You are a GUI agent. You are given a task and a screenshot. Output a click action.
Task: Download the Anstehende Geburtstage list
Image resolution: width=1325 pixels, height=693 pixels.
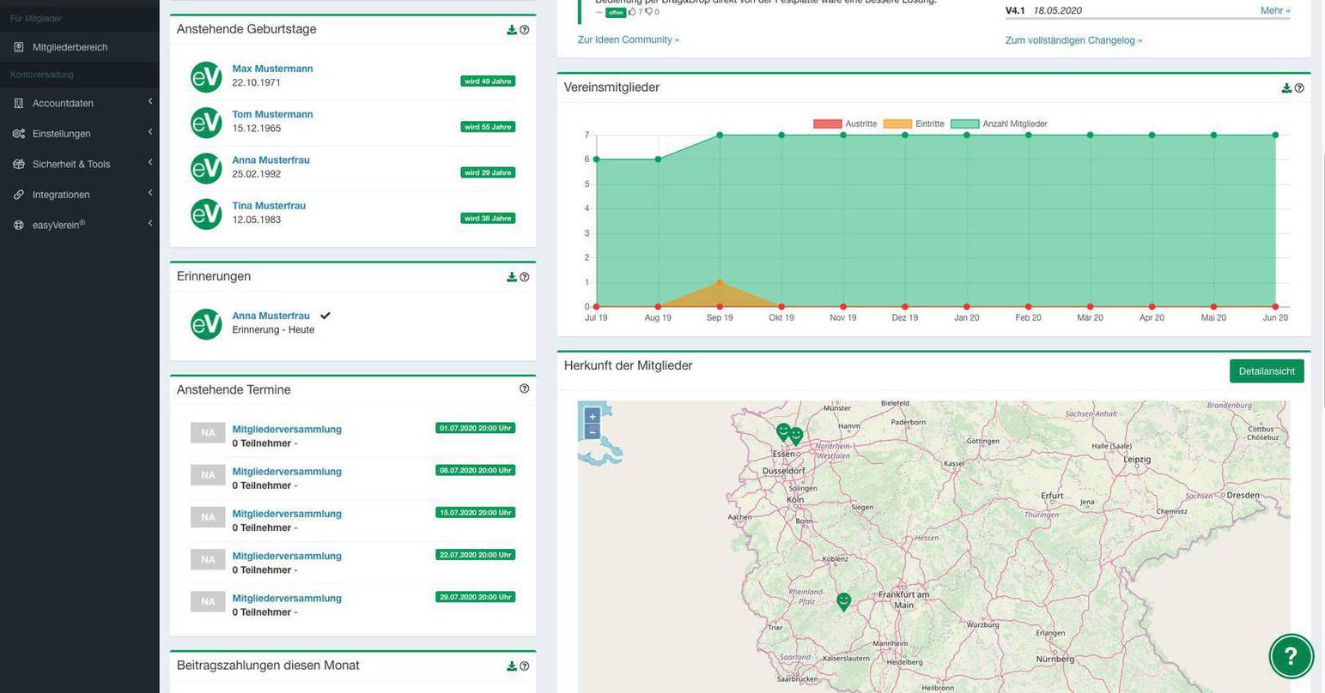pyautogui.click(x=512, y=30)
